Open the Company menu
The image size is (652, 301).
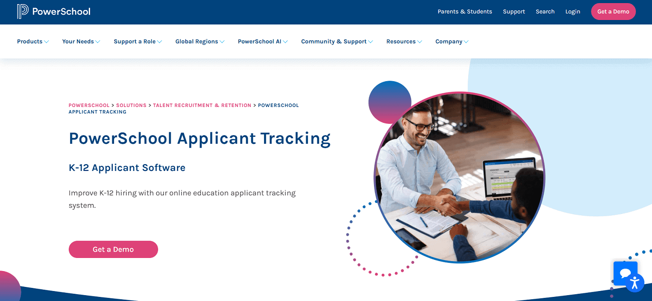pos(452,41)
